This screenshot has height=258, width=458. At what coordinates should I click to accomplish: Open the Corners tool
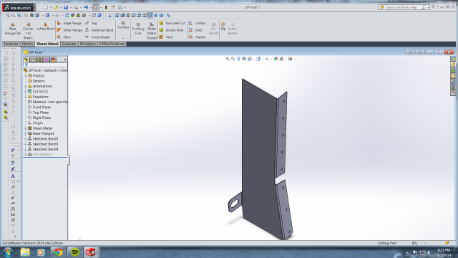(123, 25)
